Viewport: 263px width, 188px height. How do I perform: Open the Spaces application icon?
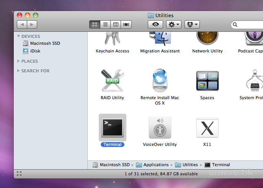point(207,81)
